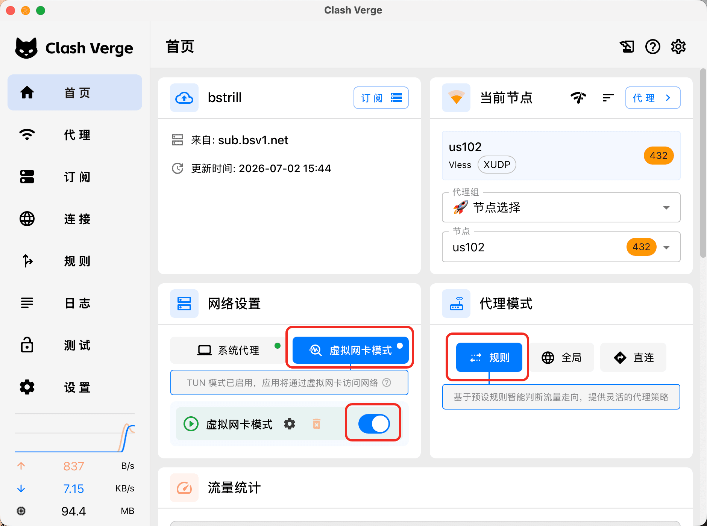Viewport: 707px width, 526px height.
Task: Click the 网络设置 card title
Action: (x=234, y=304)
